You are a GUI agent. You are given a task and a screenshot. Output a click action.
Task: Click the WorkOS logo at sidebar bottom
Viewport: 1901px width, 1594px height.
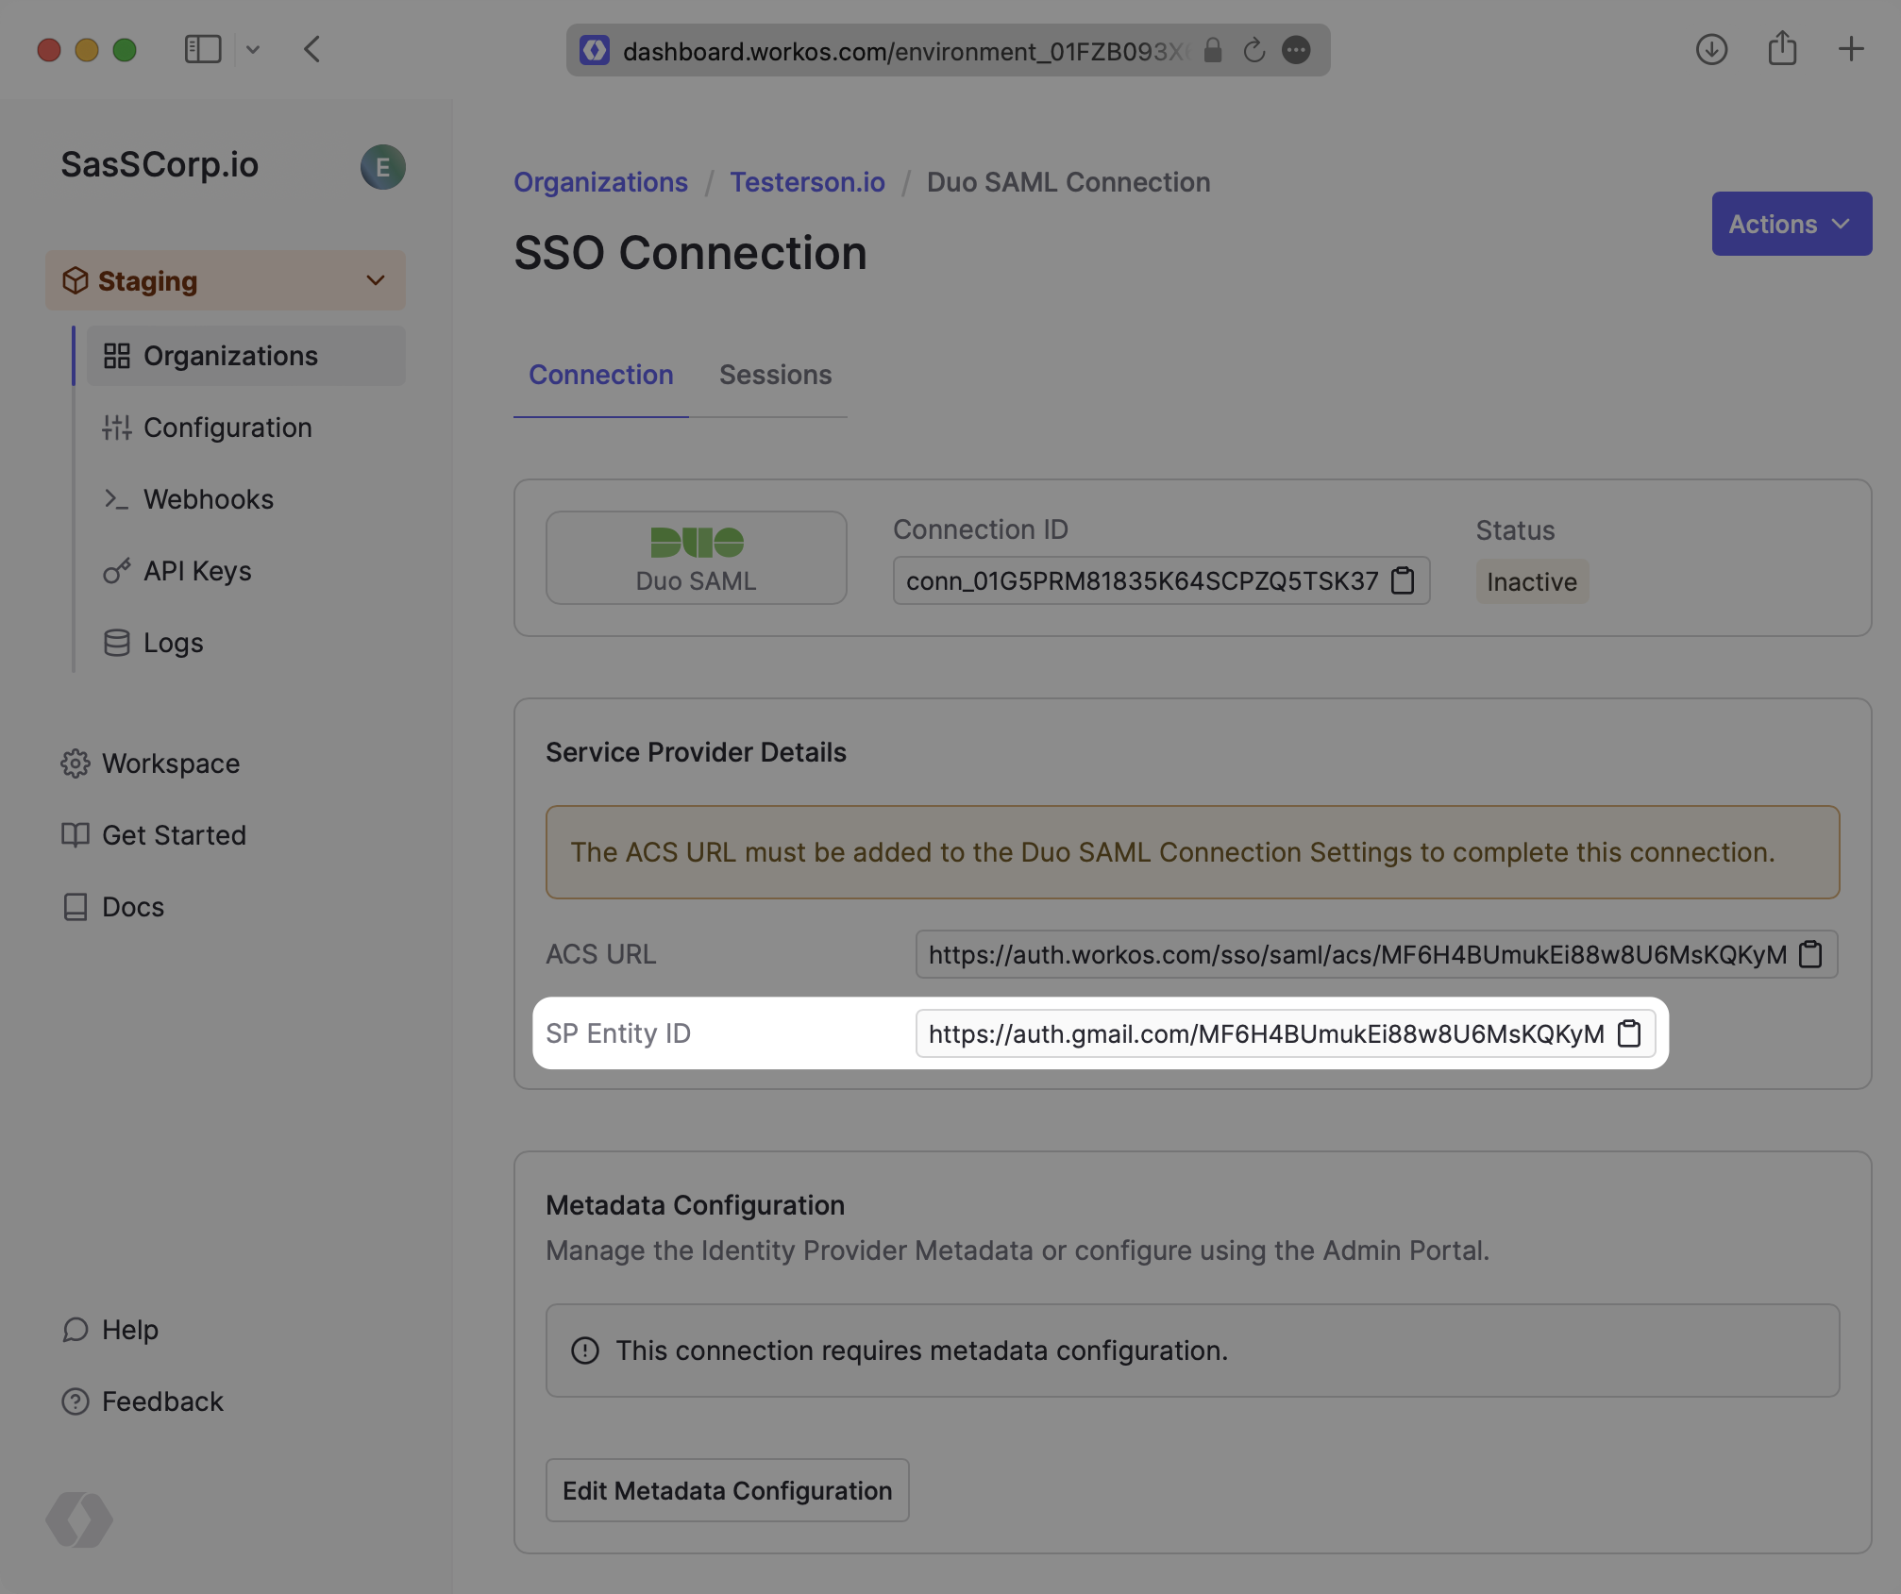click(79, 1519)
